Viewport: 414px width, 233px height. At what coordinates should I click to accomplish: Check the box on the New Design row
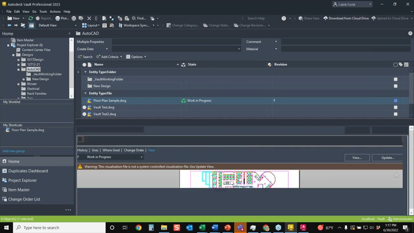point(396,86)
